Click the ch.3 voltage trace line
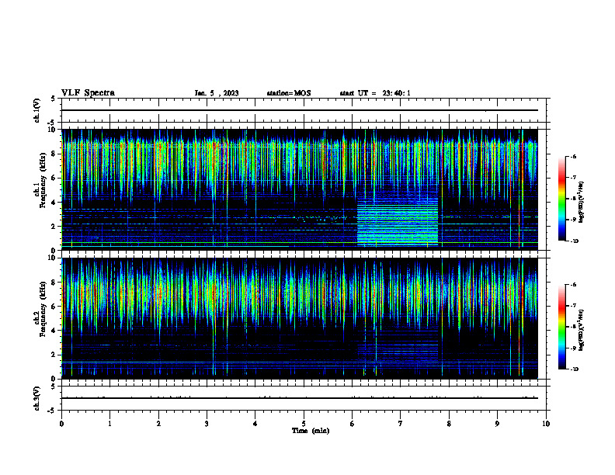Screen dimensions: 615x475 pos(300,398)
